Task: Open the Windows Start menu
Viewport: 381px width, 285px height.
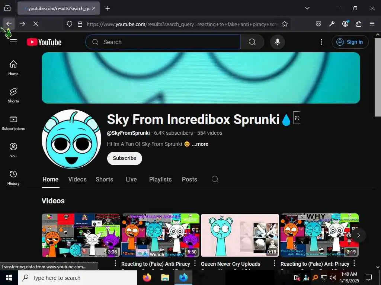Action: (9, 278)
